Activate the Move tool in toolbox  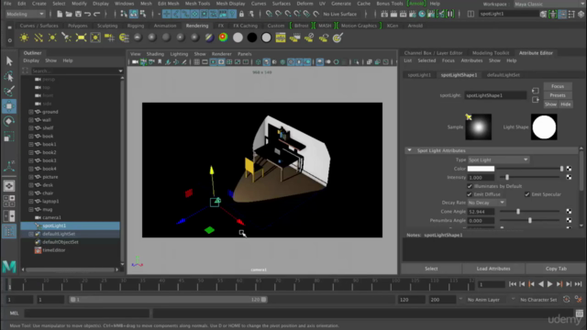(9, 106)
